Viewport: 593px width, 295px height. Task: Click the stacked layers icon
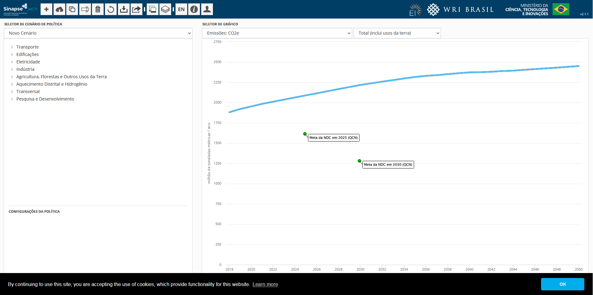point(165,9)
